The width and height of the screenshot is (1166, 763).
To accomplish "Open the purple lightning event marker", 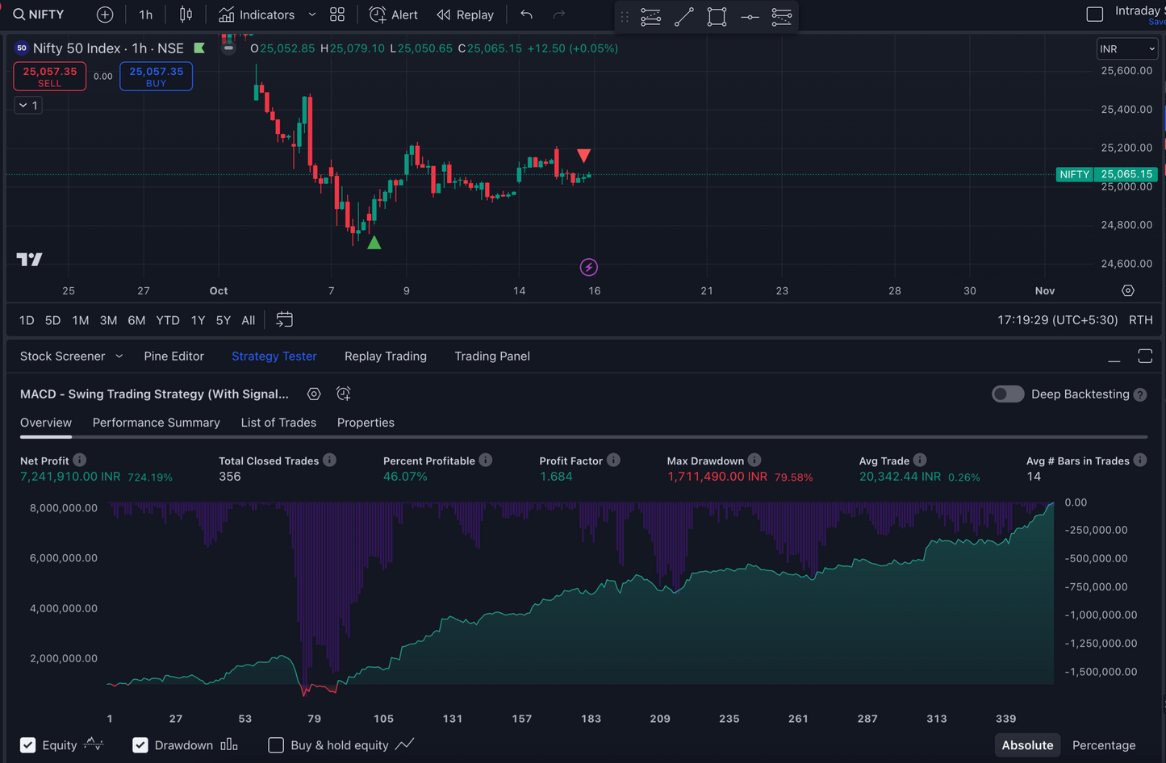I will pos(589,267).
